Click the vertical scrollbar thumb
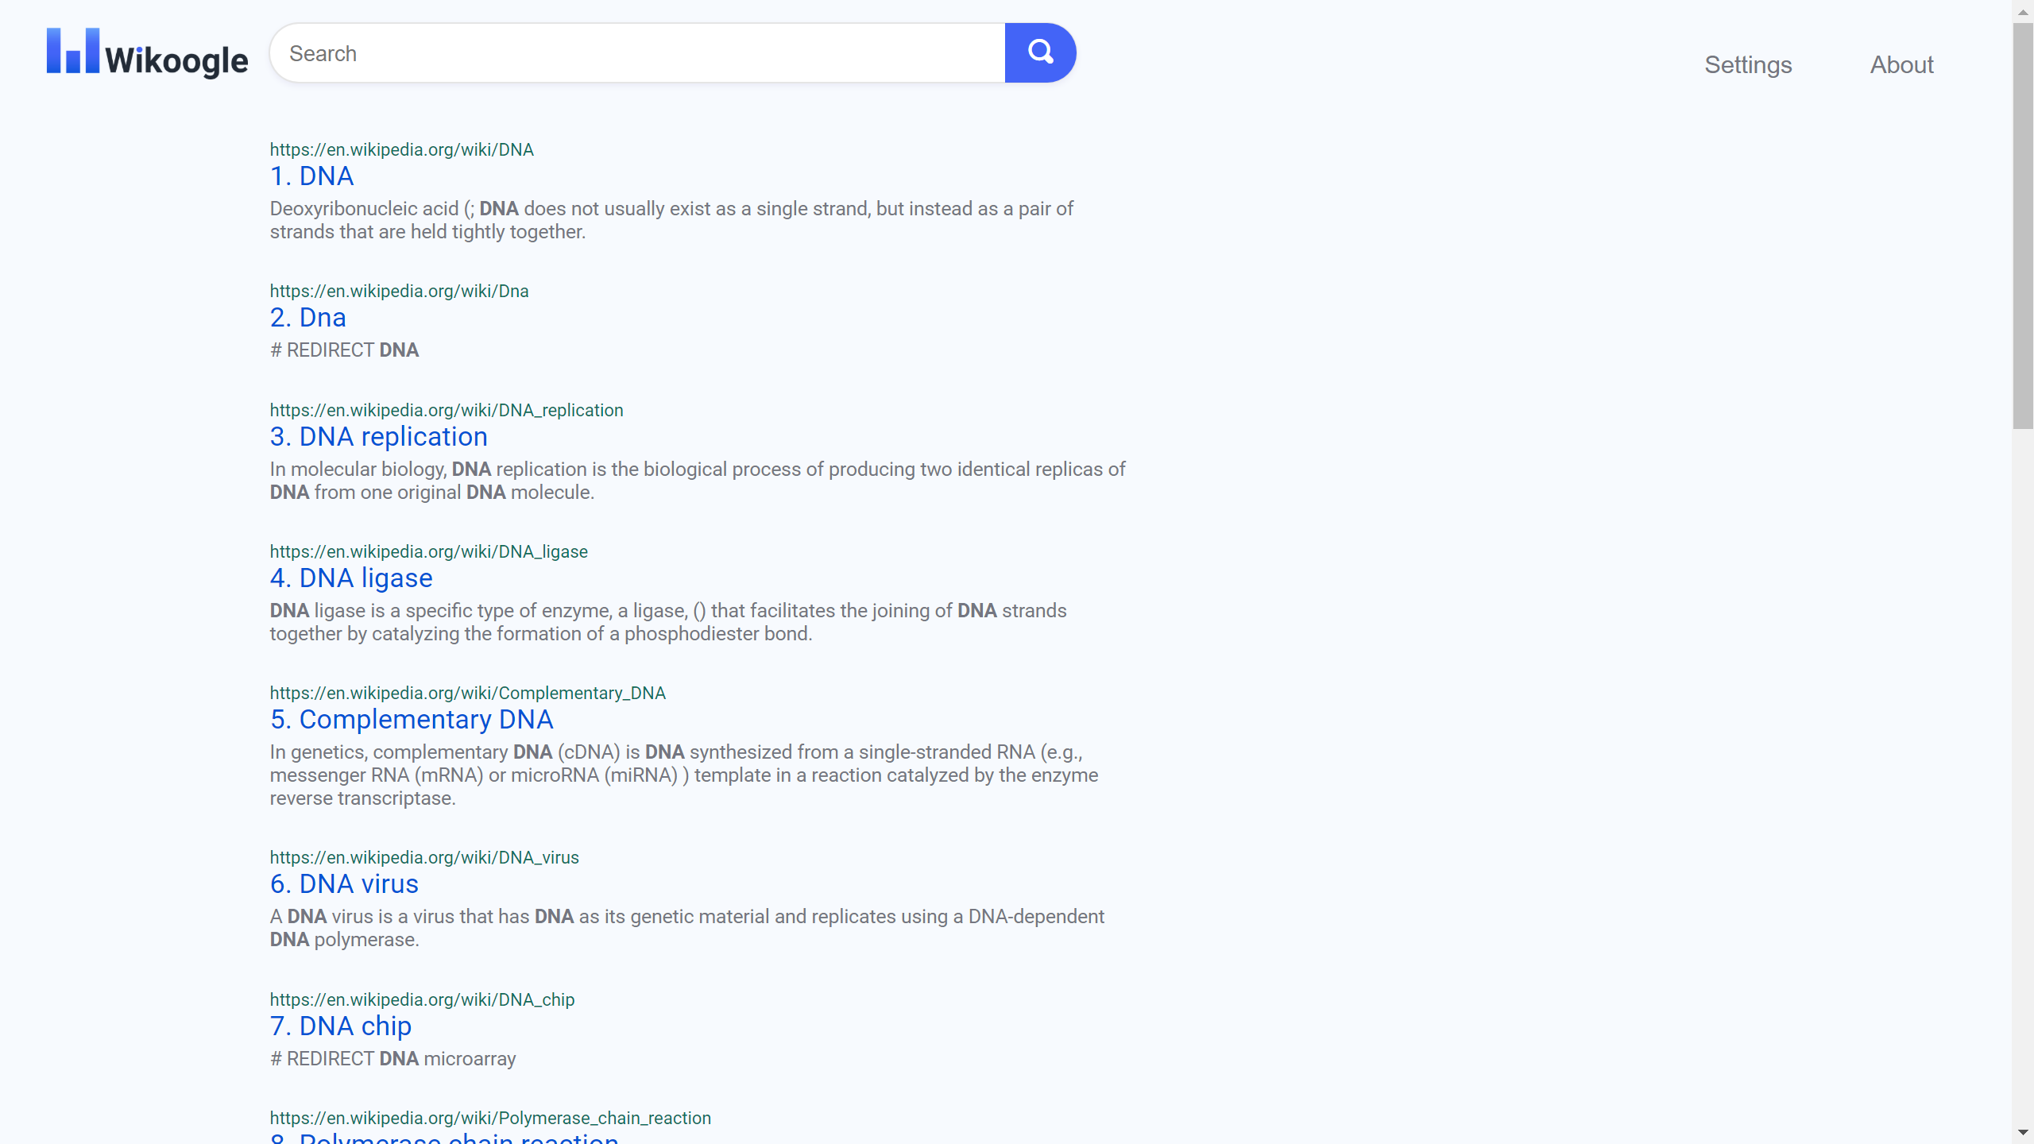This screenshot has height=1144, width=2034. coord(2023,226)
